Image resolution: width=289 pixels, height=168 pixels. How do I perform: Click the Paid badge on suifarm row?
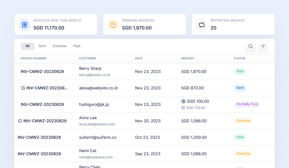(240, 137)
